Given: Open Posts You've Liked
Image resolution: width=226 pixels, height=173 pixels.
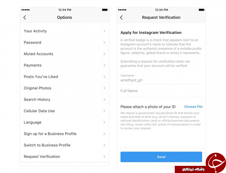Looking at the screenshot, I should (x=64, y=77).
